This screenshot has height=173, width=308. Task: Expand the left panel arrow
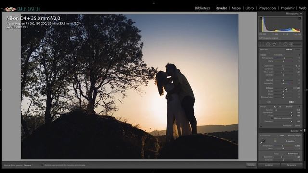[0, 90]
